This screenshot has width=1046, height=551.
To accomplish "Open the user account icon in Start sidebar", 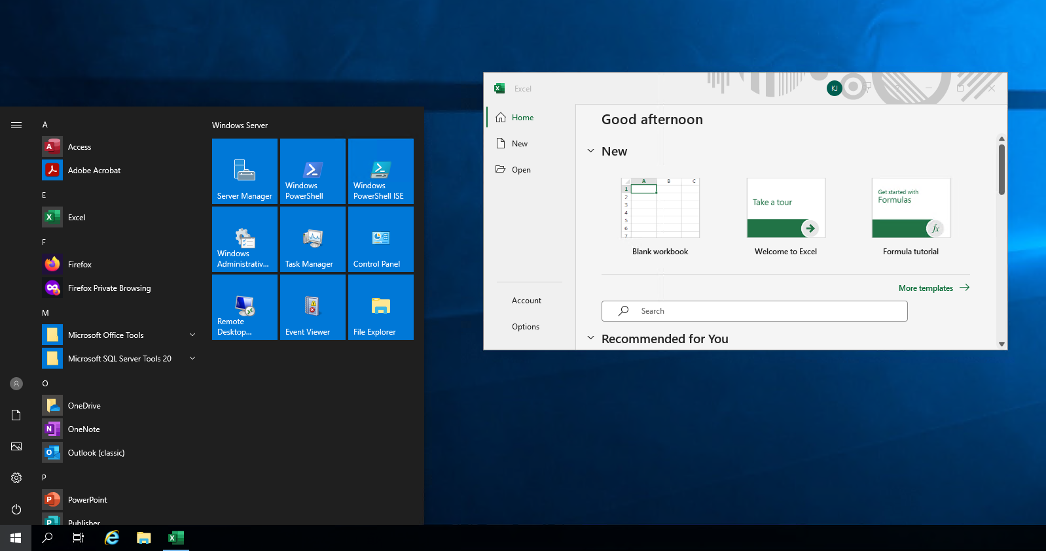I will tap(16, 384).
